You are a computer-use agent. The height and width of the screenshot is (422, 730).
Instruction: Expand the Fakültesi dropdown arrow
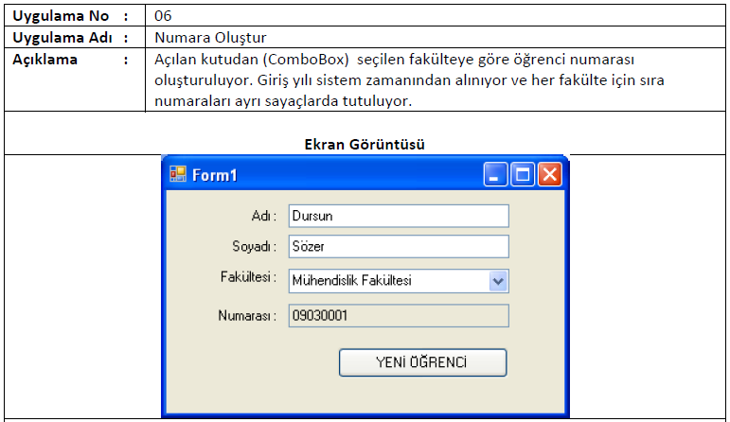[x=499, y=280]
